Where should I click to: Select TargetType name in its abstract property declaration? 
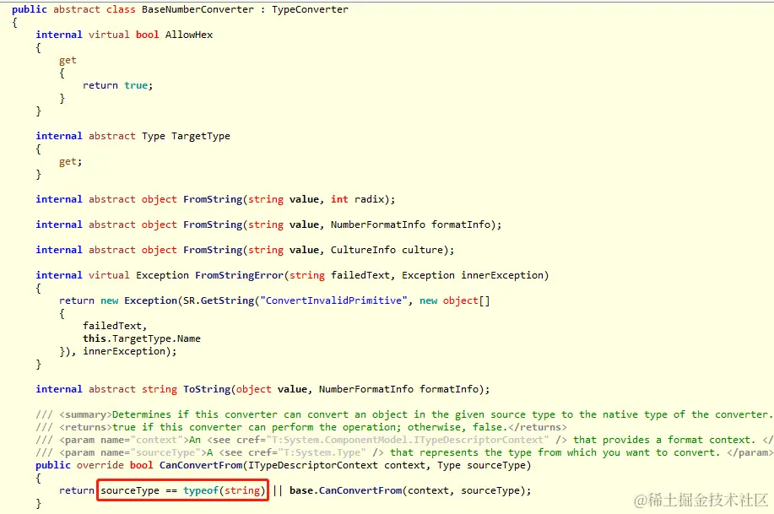coord(201,136)
